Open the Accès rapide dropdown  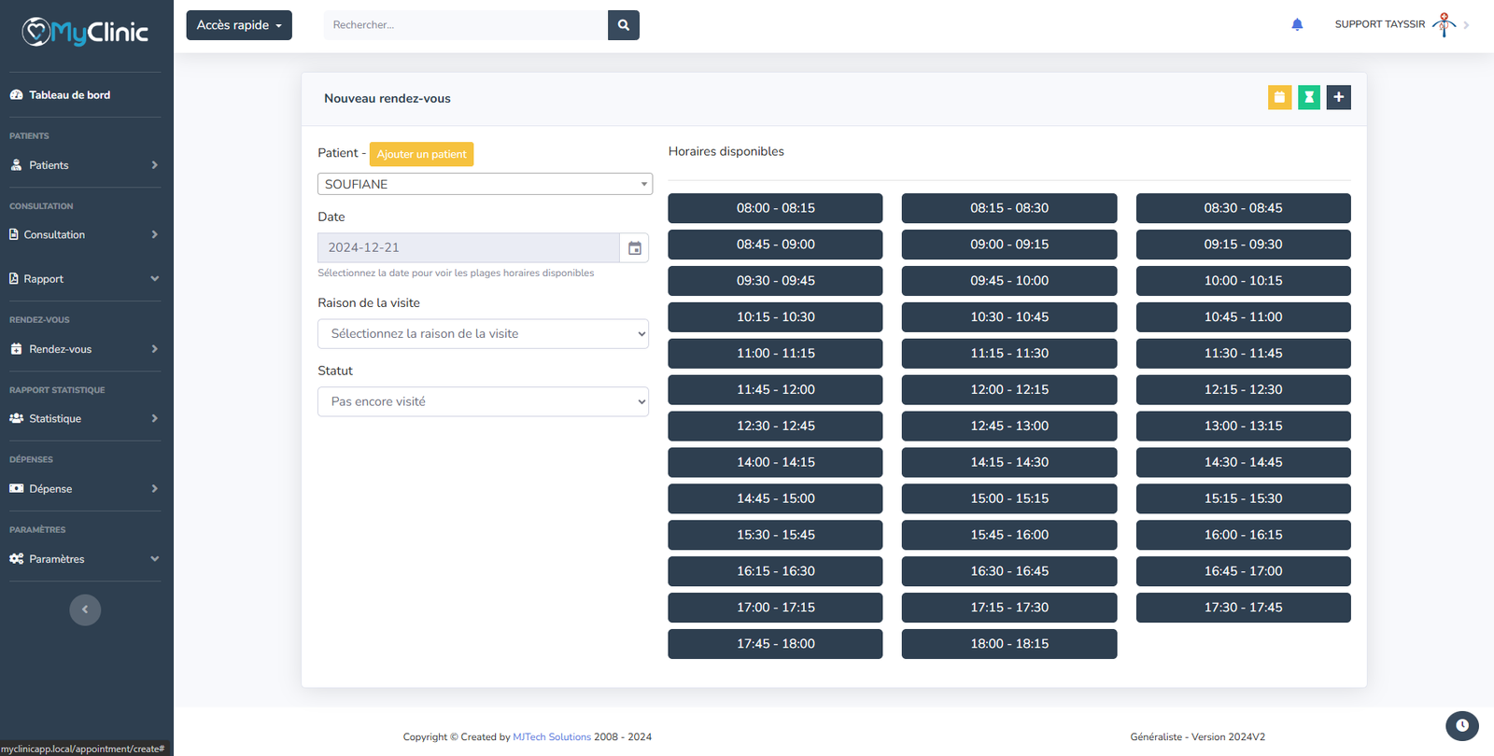[239, 25]
